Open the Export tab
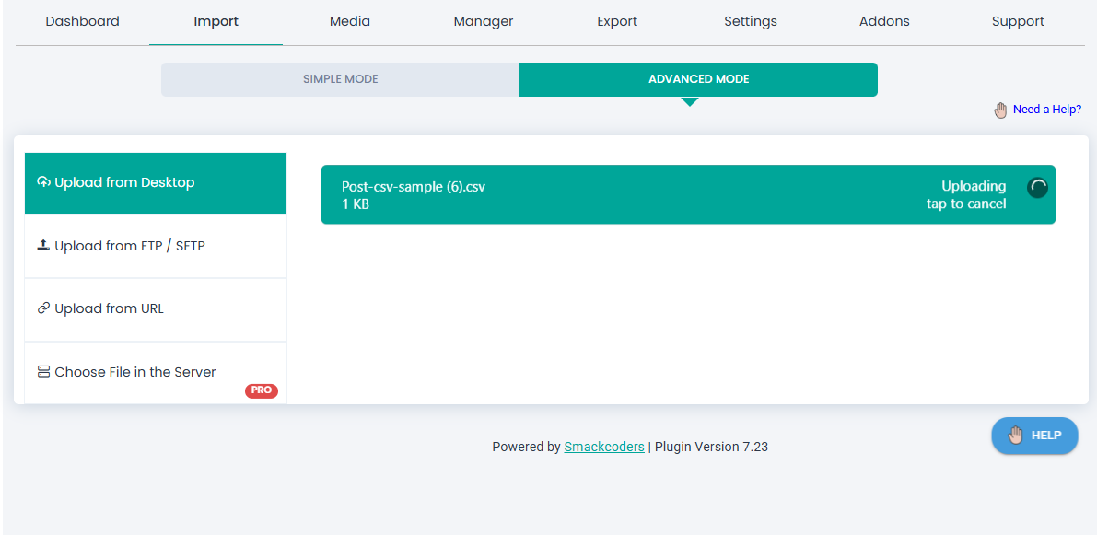The width and height of the screenshot is (1097, 535). click(x=617, y=20)
